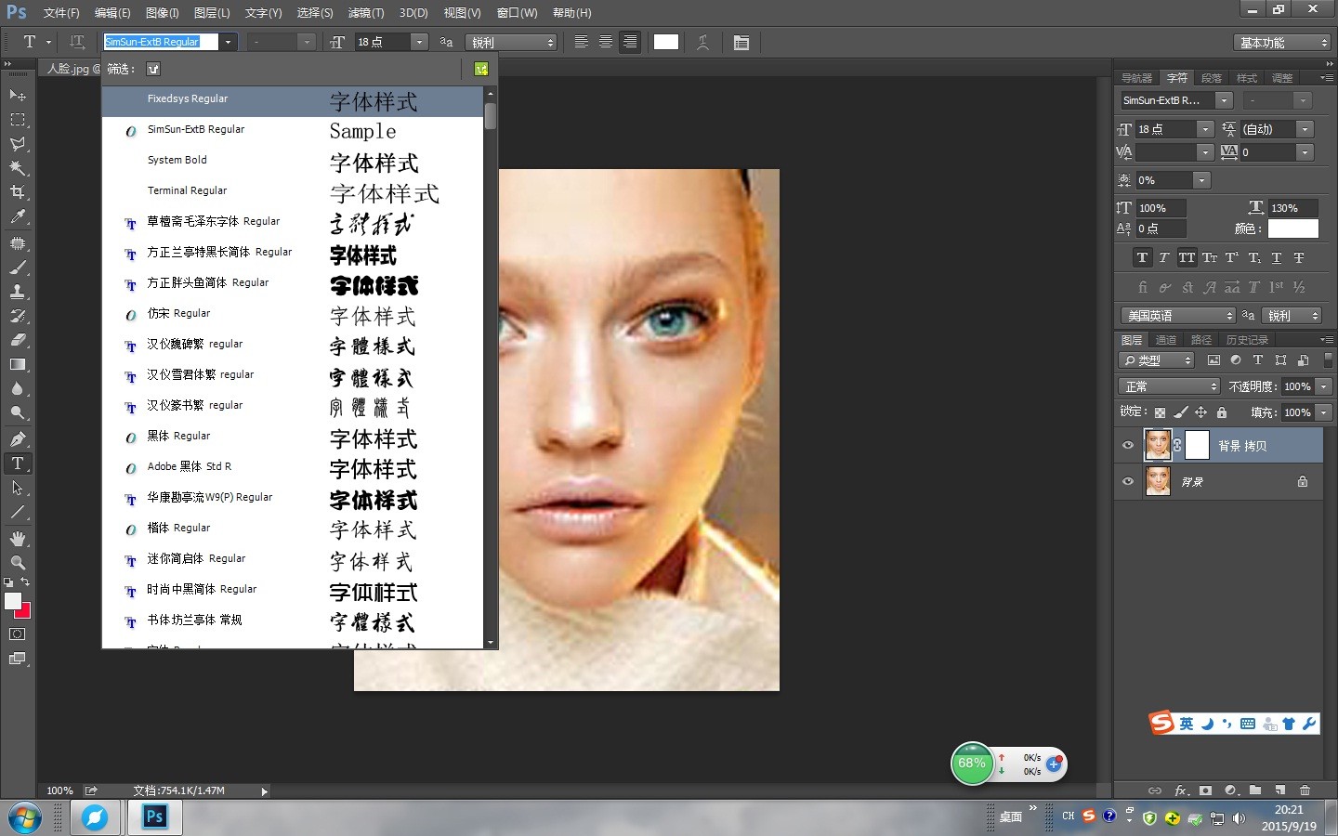Image resolution: width=1338 pixels, height=836 pixels.
Task: Hide the 背景 拷贝 layer
Action: 1128,446
